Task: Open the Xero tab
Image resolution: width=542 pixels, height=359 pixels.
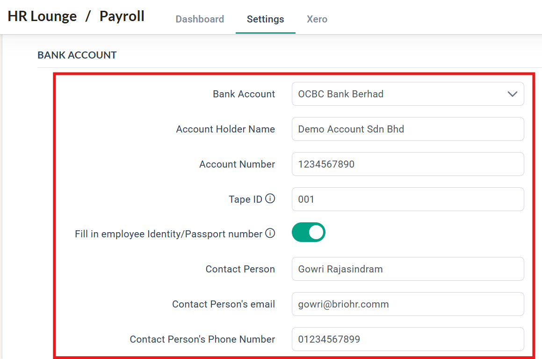Action: click(x=317, y=19)
